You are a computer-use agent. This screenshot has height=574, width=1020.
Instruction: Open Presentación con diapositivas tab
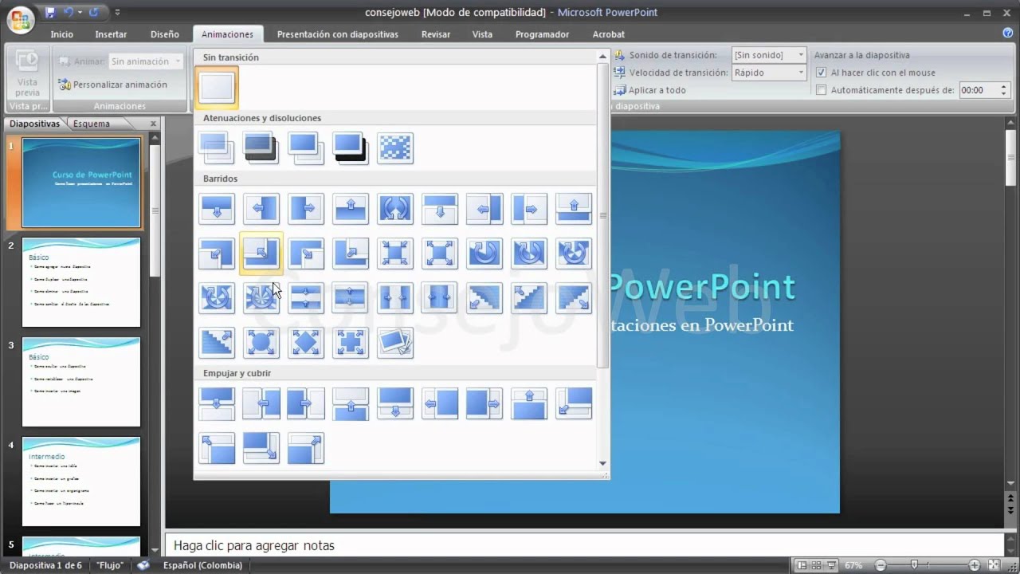click(x=338, y=34)
